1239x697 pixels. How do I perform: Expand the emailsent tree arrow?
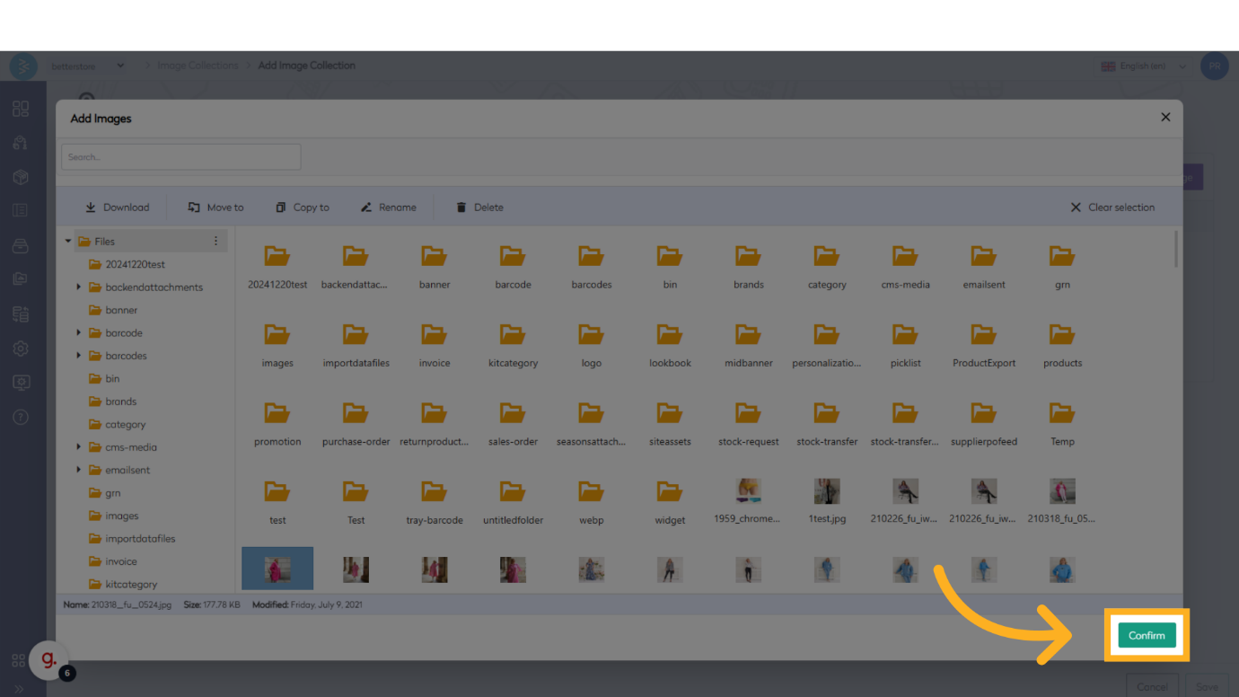coord(79,470)
